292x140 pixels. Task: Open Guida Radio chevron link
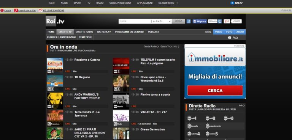[151, 47]
